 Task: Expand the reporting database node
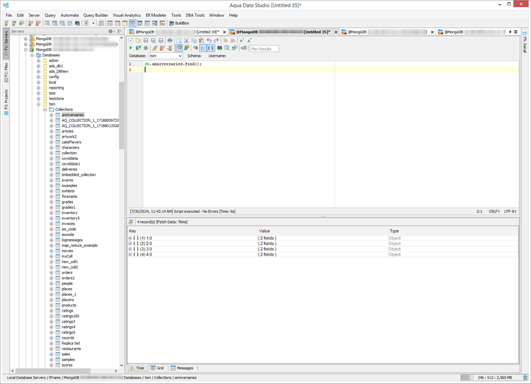click(38, 88)
